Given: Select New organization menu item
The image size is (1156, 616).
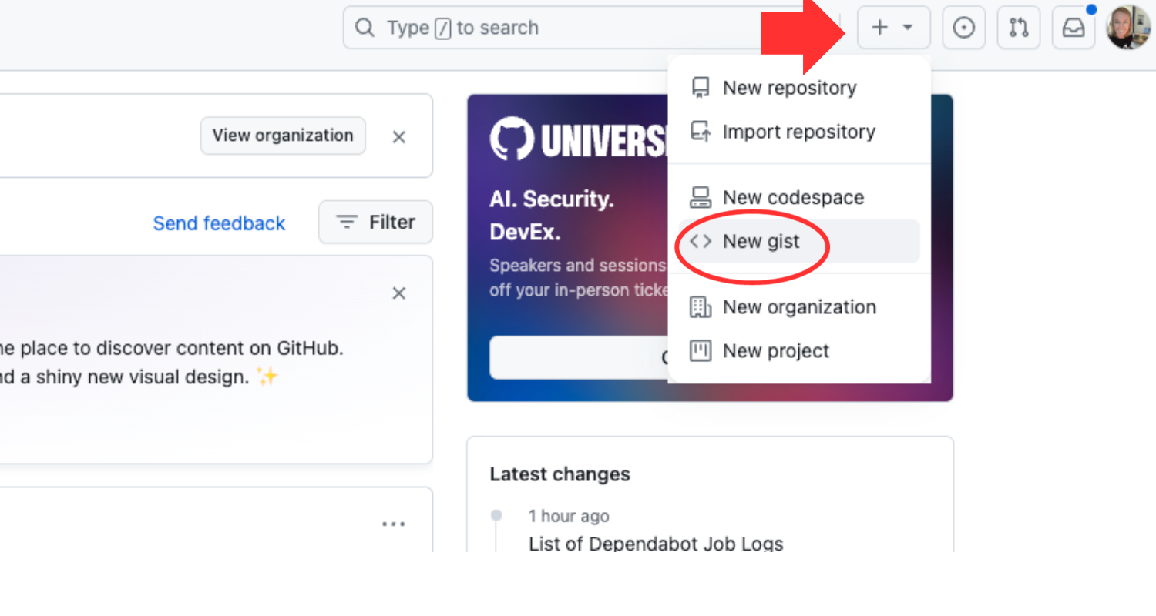Looking at the screenshot, I should (x=799, y=307).
